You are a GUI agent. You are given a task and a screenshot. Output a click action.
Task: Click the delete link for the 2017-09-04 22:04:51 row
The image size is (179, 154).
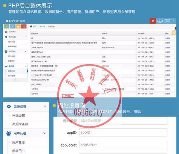[x=168, y=52]
